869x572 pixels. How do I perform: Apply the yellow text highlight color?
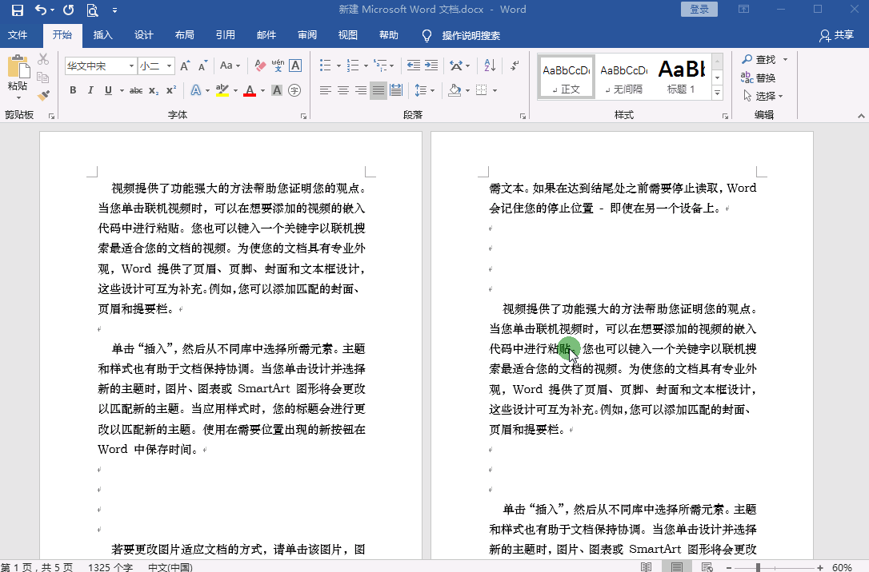tap(222, 90)
